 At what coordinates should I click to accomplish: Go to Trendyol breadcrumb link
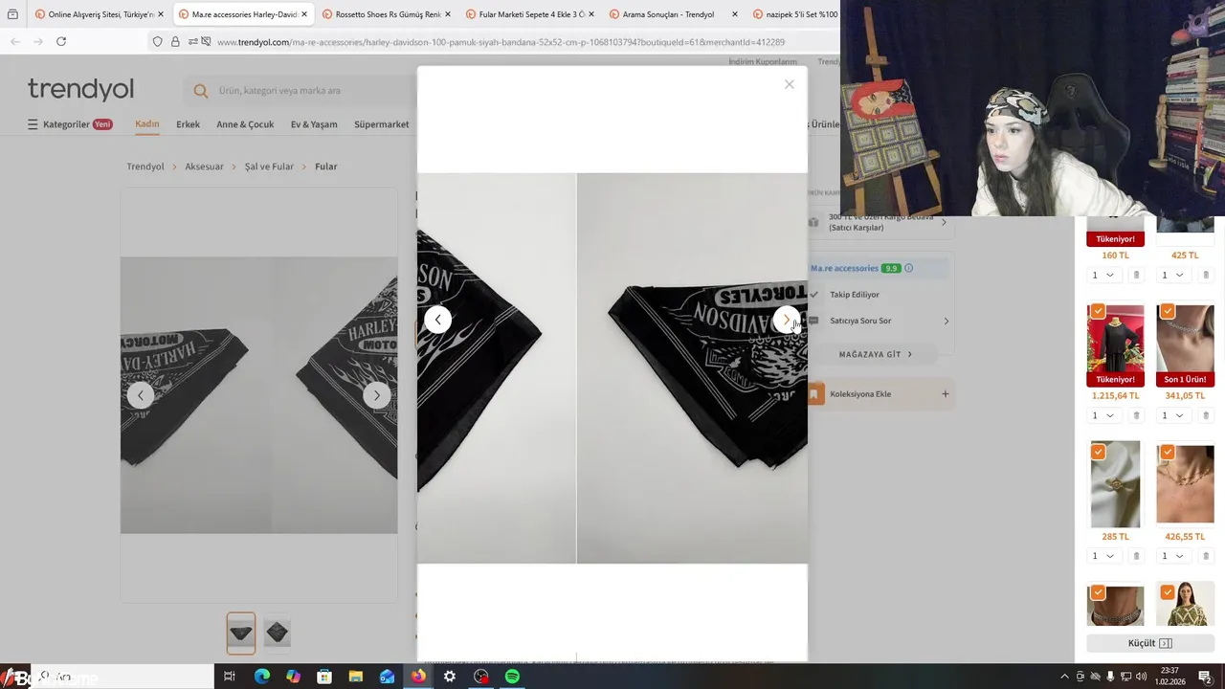145,167
